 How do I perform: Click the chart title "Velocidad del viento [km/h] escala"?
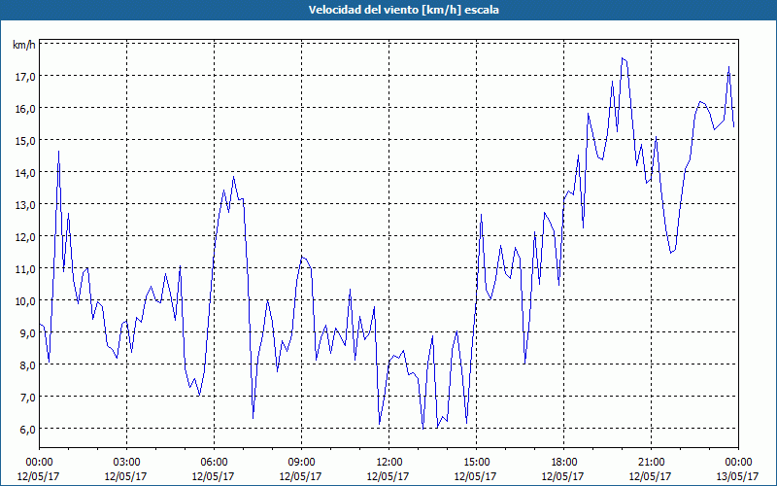coord(403,10)
